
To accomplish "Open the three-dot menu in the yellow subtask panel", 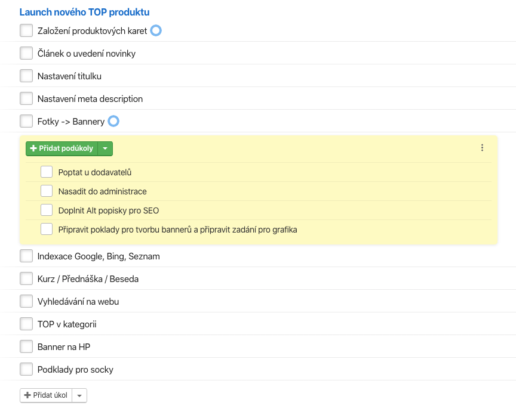I will (482, 148).
